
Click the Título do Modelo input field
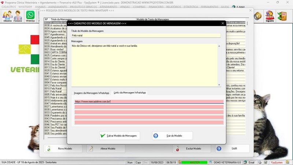pos(146,36)
